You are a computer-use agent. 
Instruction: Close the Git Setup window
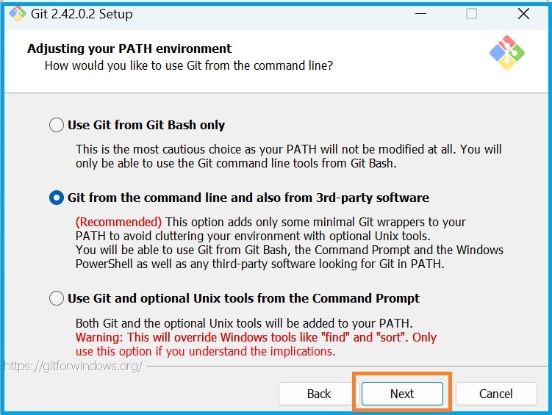pos(523,14)
